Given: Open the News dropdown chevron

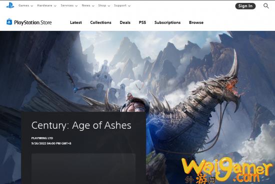Looking at the screenshot, I should pyautogui.click(x=93, y=6).
